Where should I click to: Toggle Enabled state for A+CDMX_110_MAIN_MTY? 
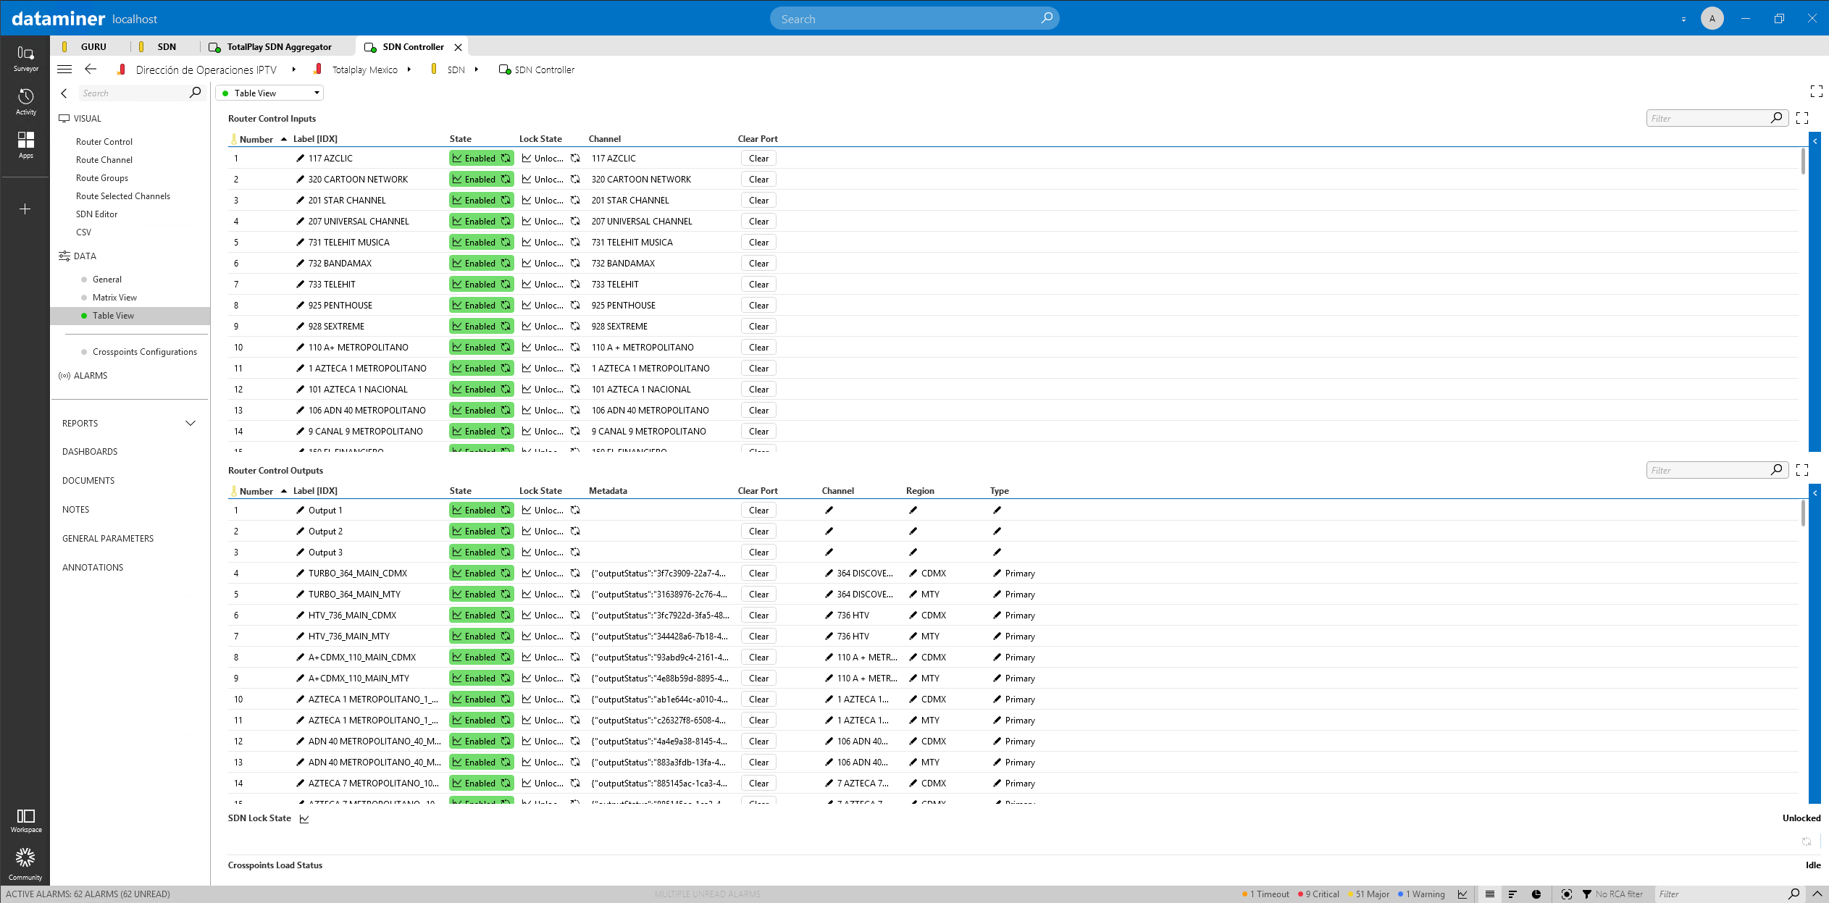(481, 678)
